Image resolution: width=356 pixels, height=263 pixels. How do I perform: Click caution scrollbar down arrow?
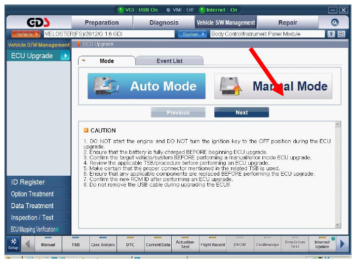(x=338, y=225)
